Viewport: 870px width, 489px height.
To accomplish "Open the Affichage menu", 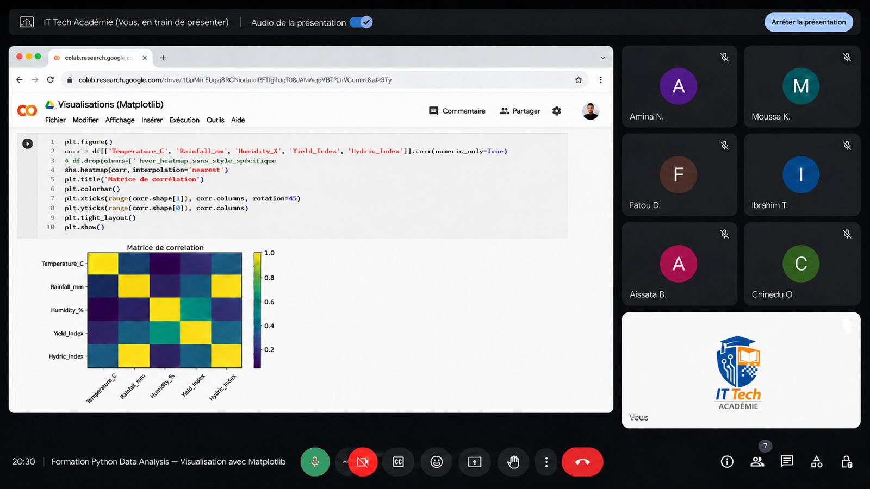I will point(120,120).
